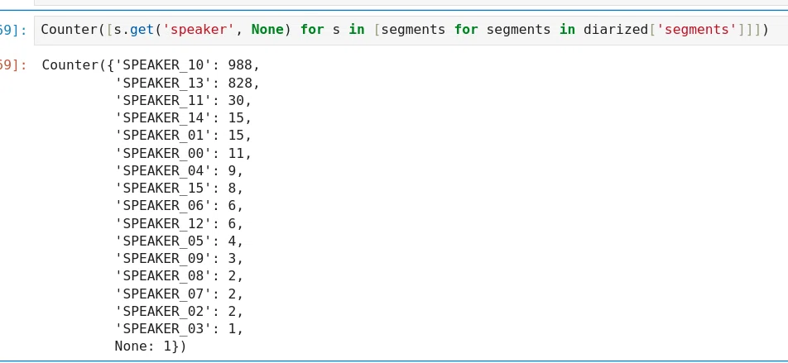This screenshot has height=363, width=788.
Task: Click the SPEAKER_03 output line
Action: click(x=179, y=329)
